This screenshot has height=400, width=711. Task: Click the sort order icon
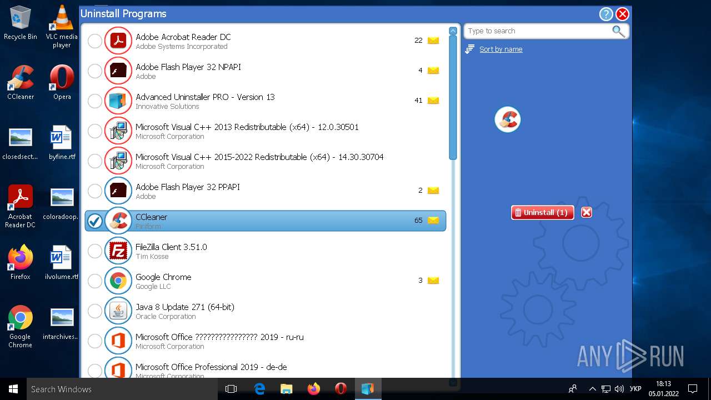coord(469,49)
